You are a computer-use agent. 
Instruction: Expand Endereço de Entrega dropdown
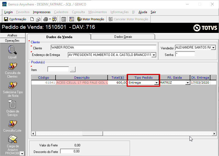coord(154,55)
